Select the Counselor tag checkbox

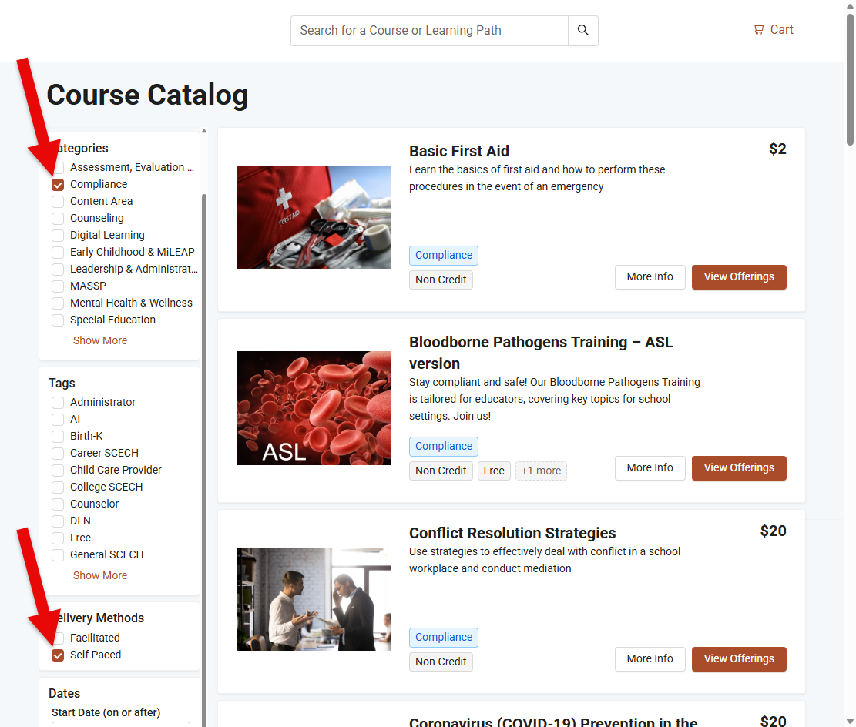(58, 504)
